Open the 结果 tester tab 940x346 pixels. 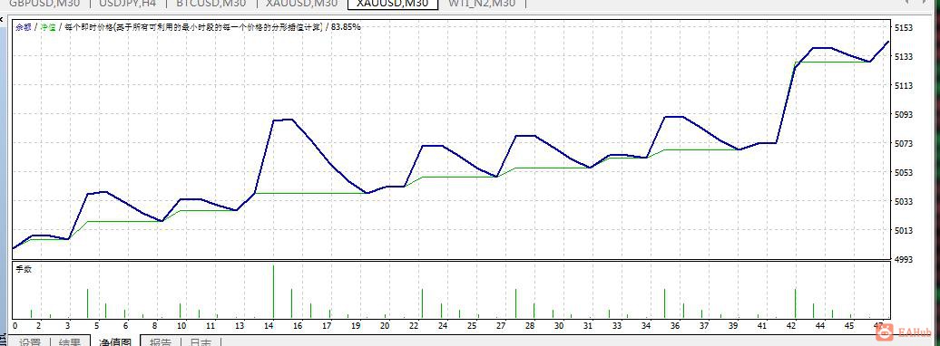pos(70,341)
